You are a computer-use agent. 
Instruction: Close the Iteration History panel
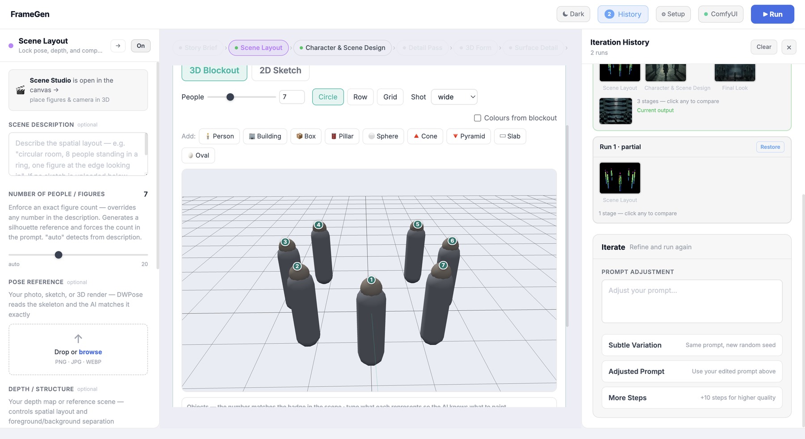point(789,47)
